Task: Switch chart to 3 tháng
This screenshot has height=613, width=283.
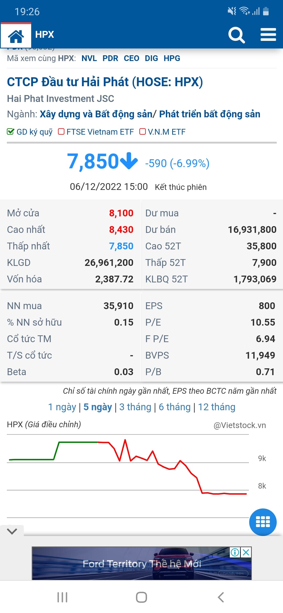Action: coord(135,407)
